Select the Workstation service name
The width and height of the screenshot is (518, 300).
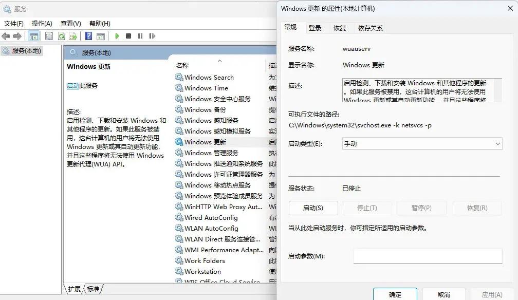pyautogui.click(x=202, y=271)
